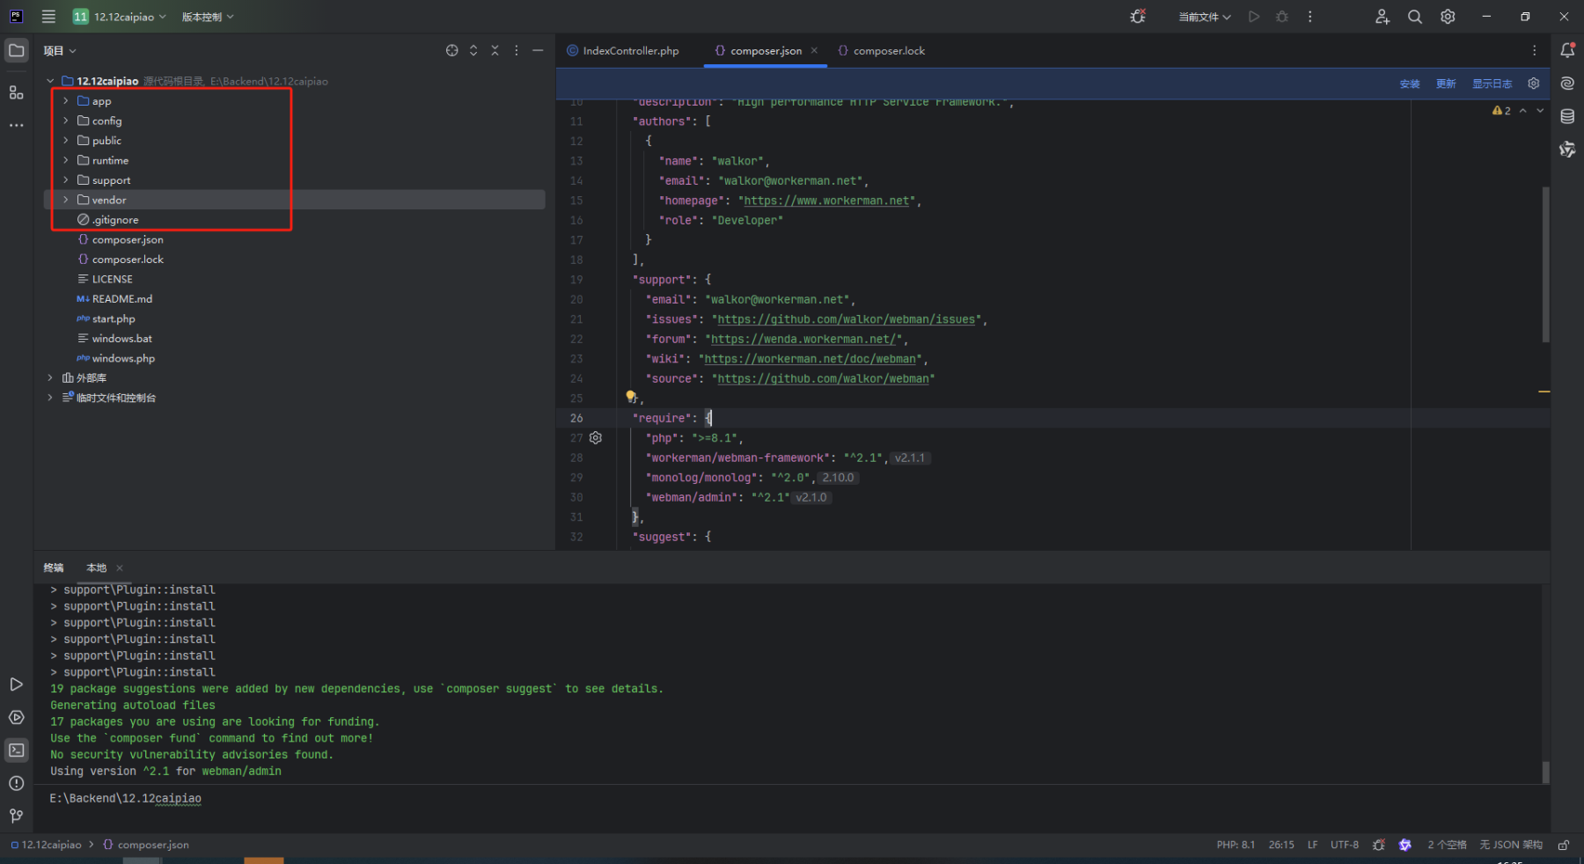The image size is (1584, 864).
Task: Expand the app folder
Action: click(x=65, y=101)
